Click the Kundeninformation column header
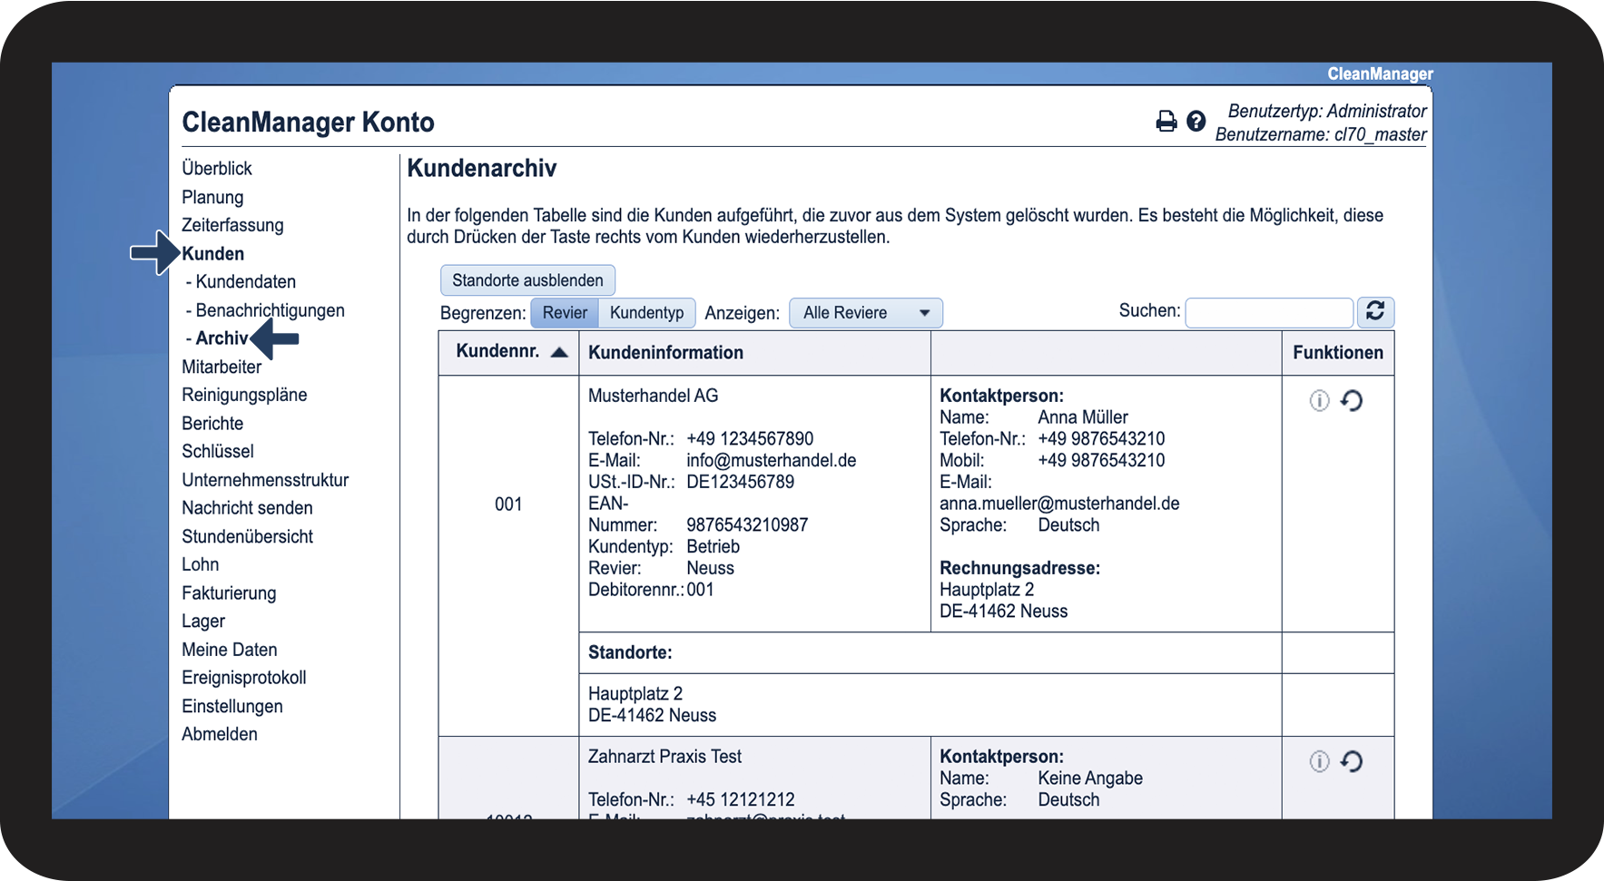Viewport: 1604px width, 881px height. (754, 352)
